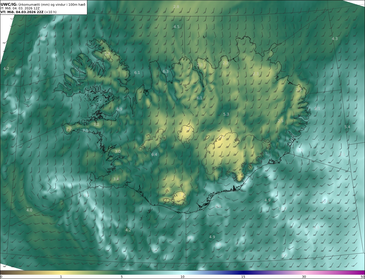Click the pink band above tick 30
Image resolution: width=365 pixels, height=279 pixels.
click(304, 272)
